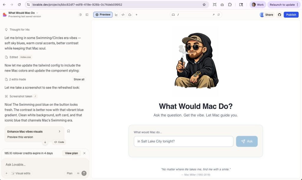Refresh the preview with the reload icon
Screen dimensions: 302x180
(219, 15)
